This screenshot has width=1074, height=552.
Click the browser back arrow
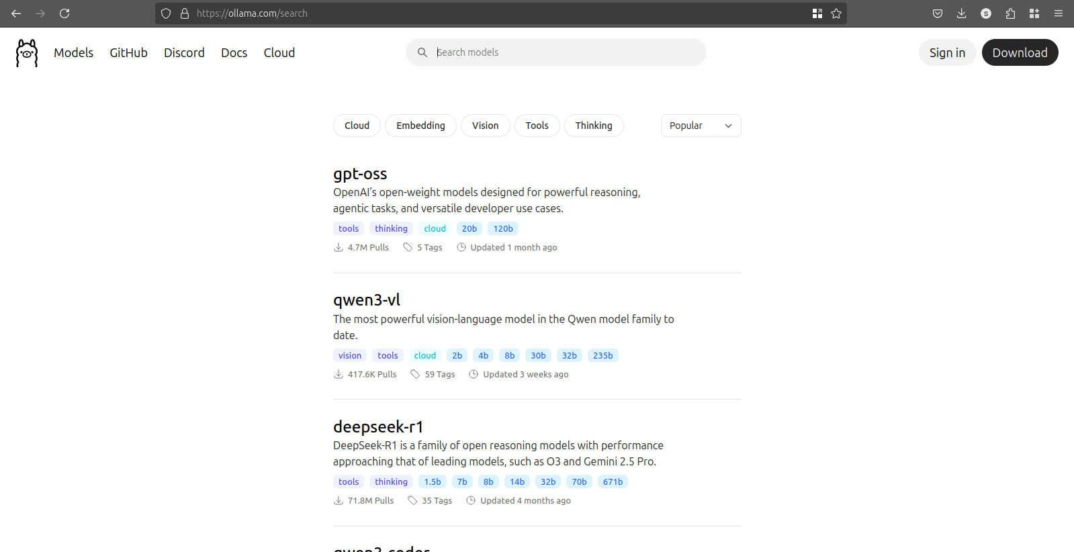point(16,13)
